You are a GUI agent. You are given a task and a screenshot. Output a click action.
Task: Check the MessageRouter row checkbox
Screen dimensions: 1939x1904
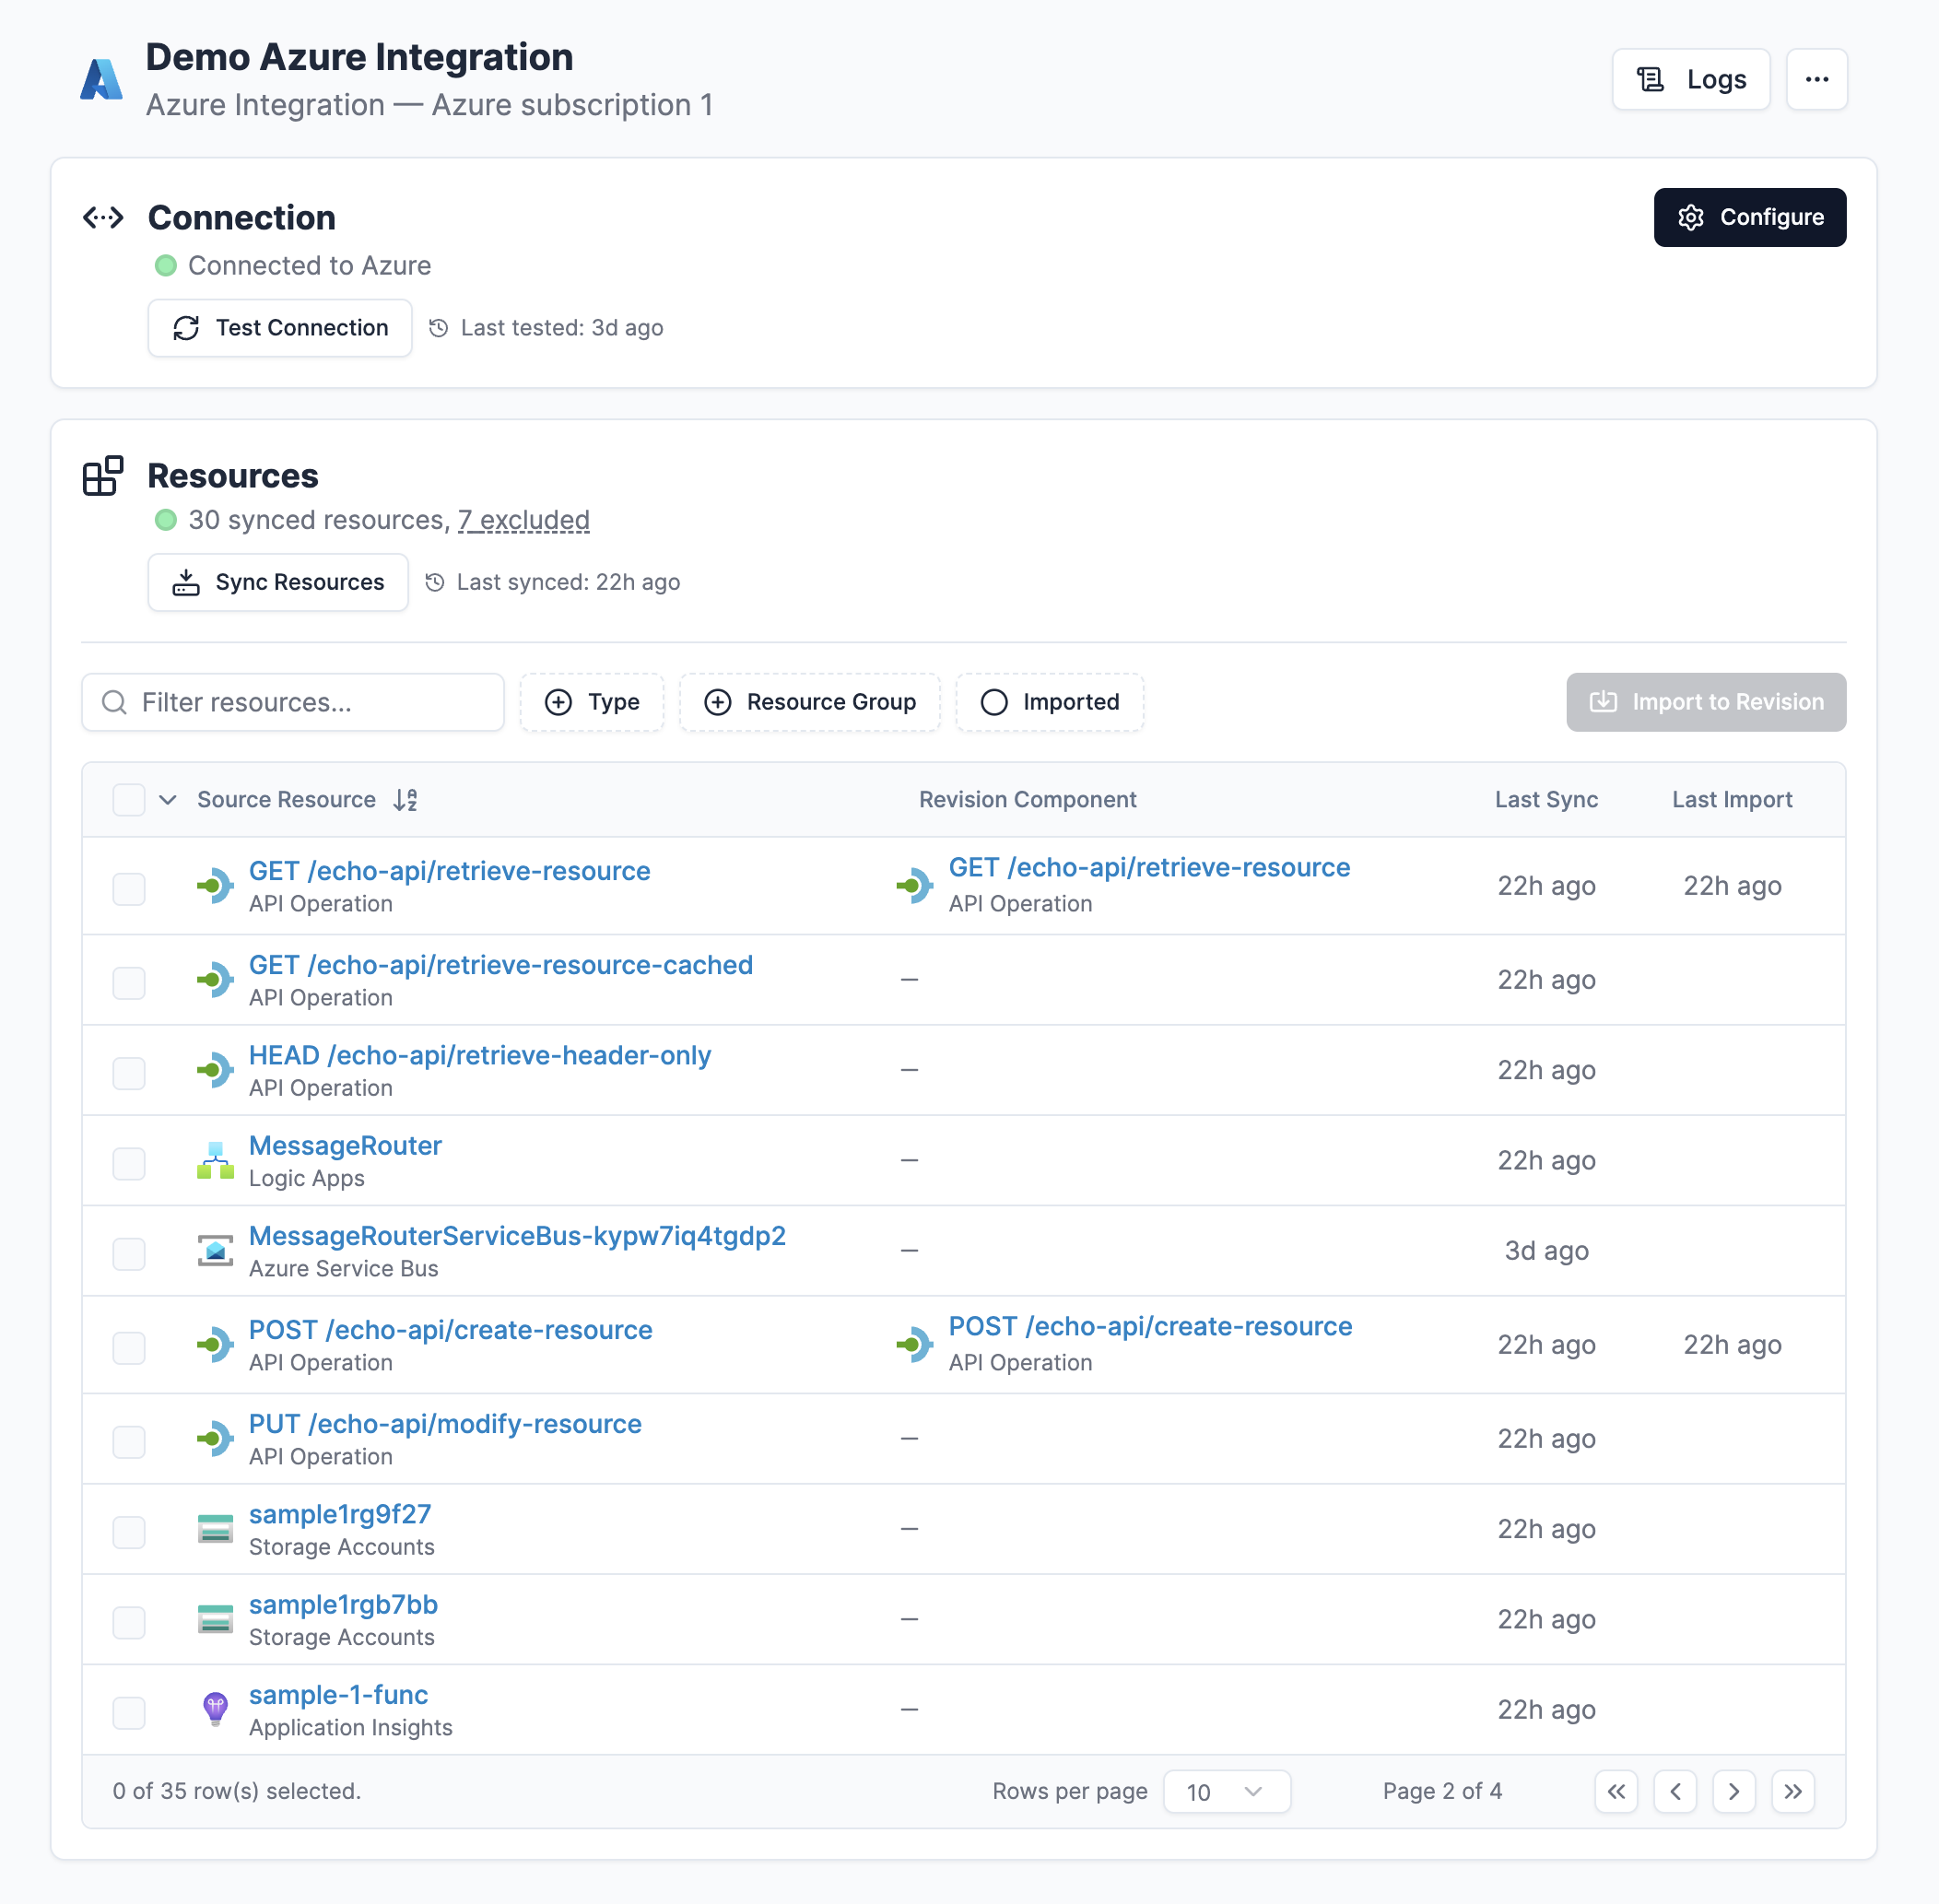pos(128,1163)
